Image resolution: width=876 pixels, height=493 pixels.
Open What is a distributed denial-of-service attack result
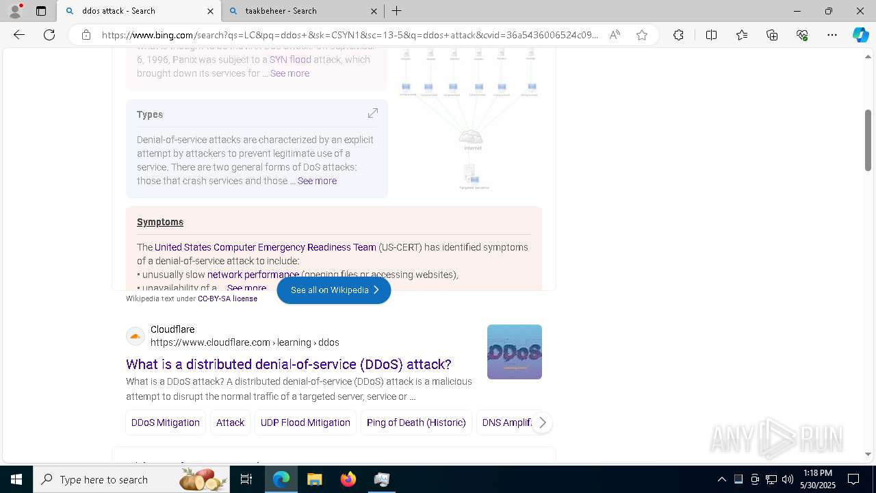tap(289, 364)
